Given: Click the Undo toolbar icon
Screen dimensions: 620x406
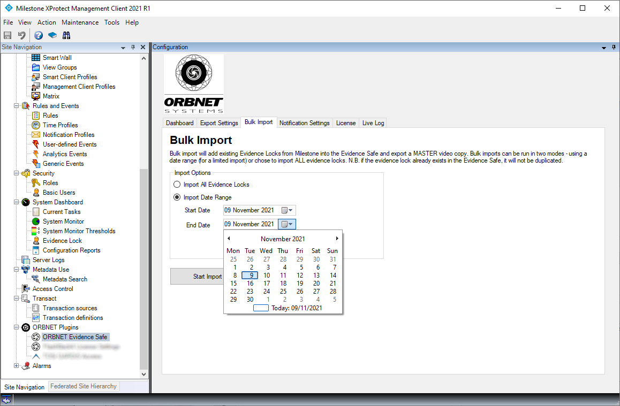Looking at the screenshot, I should tap(22, 35).
